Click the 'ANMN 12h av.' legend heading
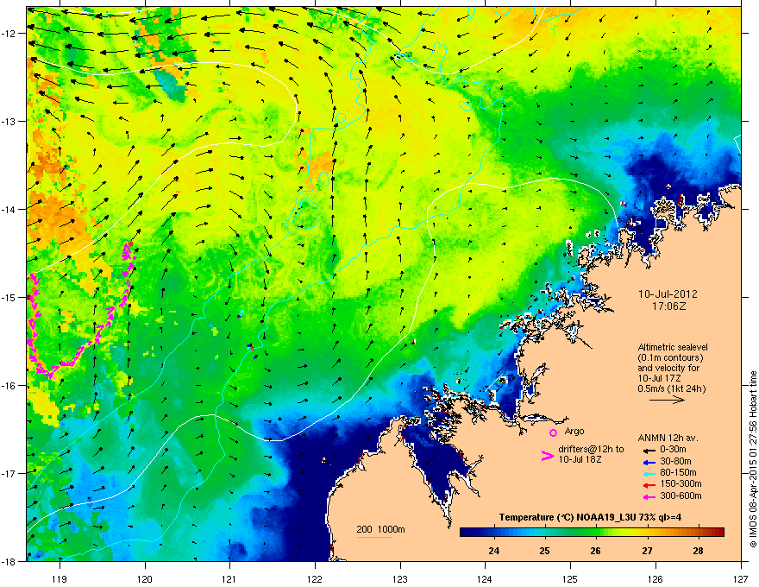The image size is (759, 587). coord(668,438)
